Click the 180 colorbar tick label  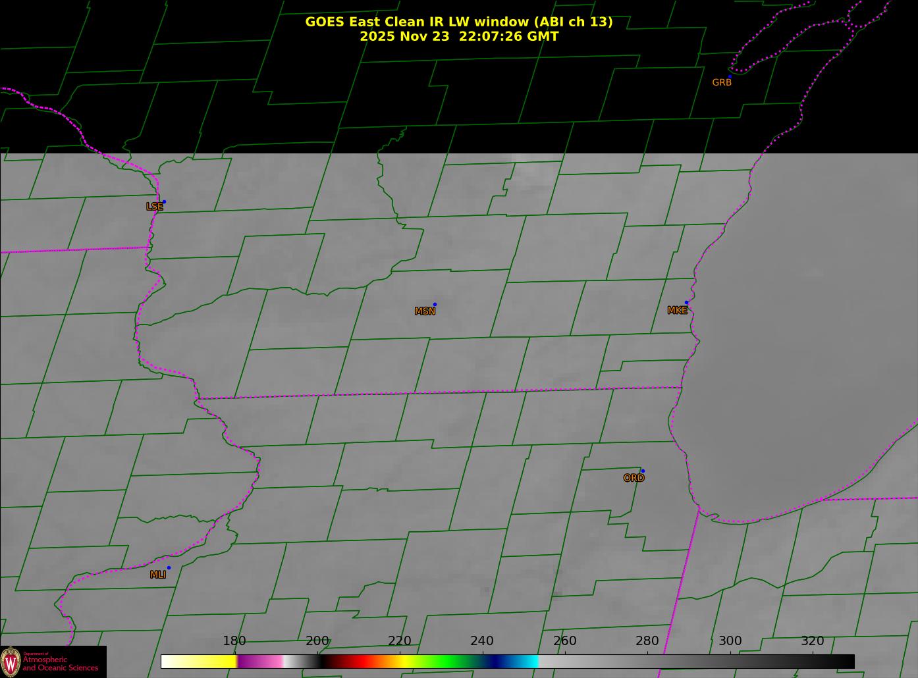(234, 641)
